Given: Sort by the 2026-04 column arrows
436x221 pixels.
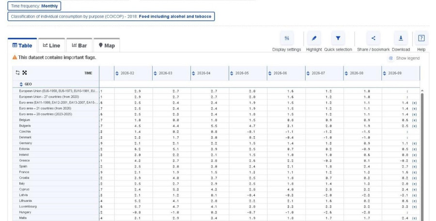Looking at the screenshot, I should coord(193,73).
